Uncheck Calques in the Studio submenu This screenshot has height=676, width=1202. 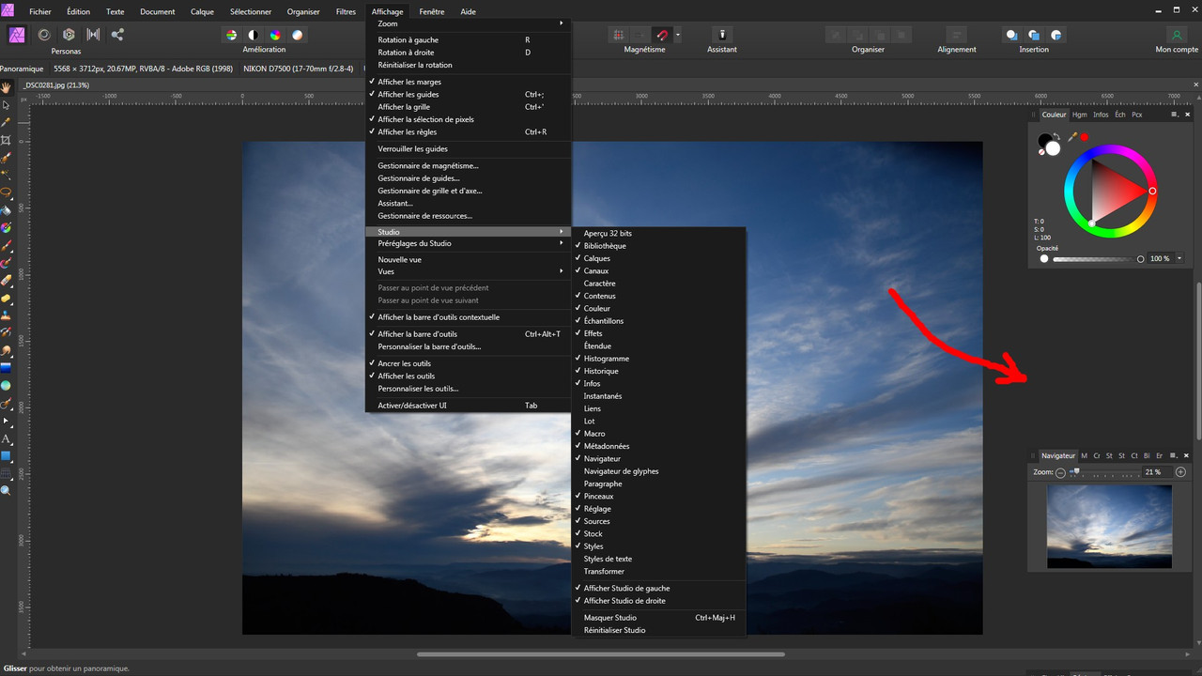[596, 258]
